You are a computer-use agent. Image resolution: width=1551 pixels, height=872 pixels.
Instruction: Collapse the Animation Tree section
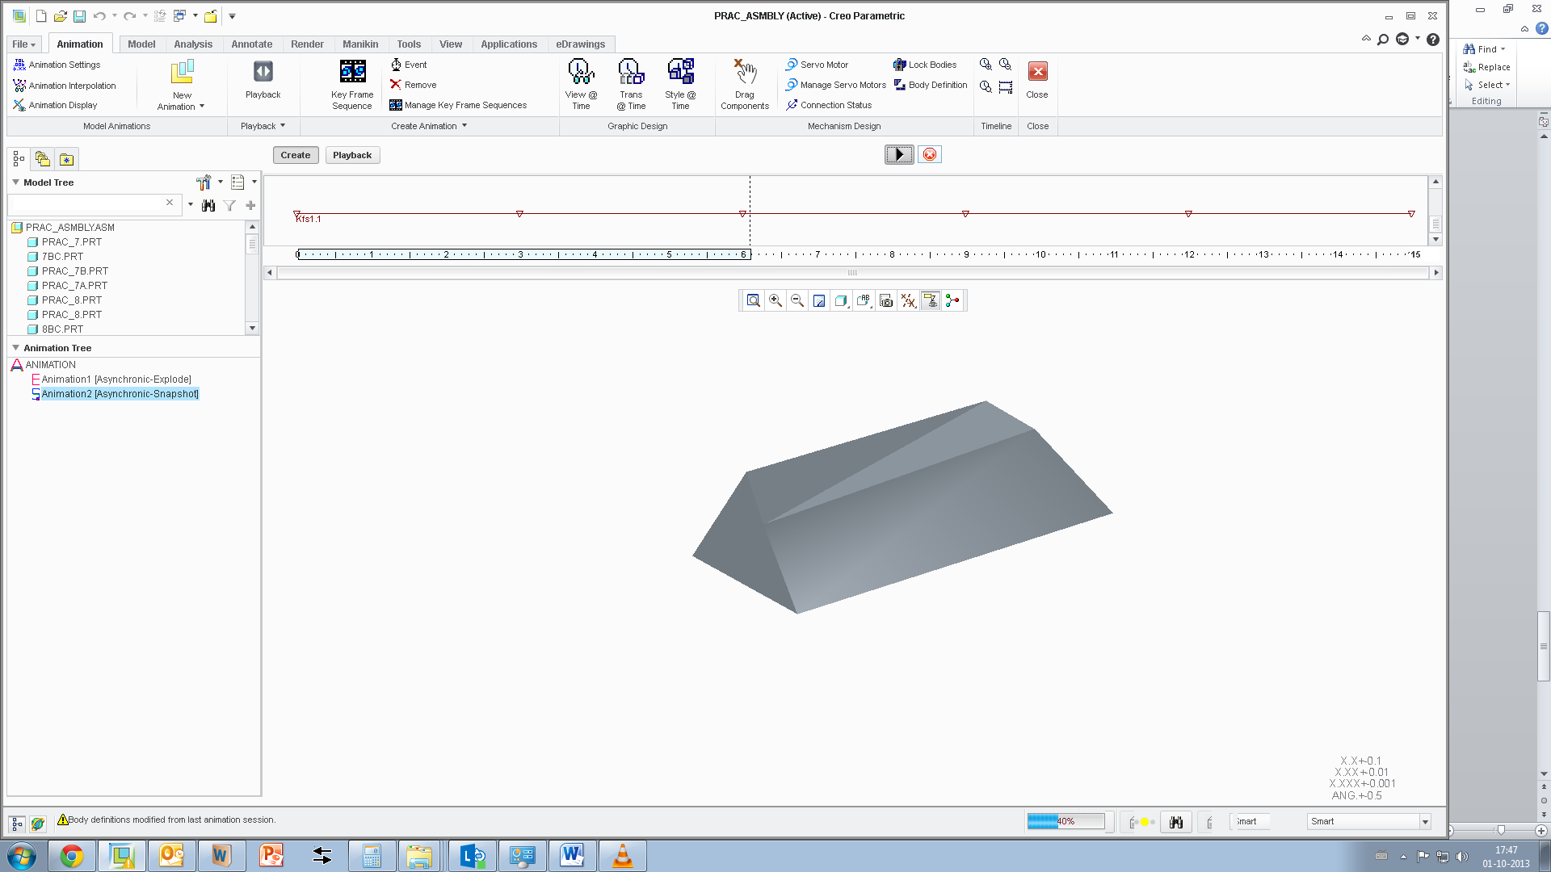click(15, 348)
